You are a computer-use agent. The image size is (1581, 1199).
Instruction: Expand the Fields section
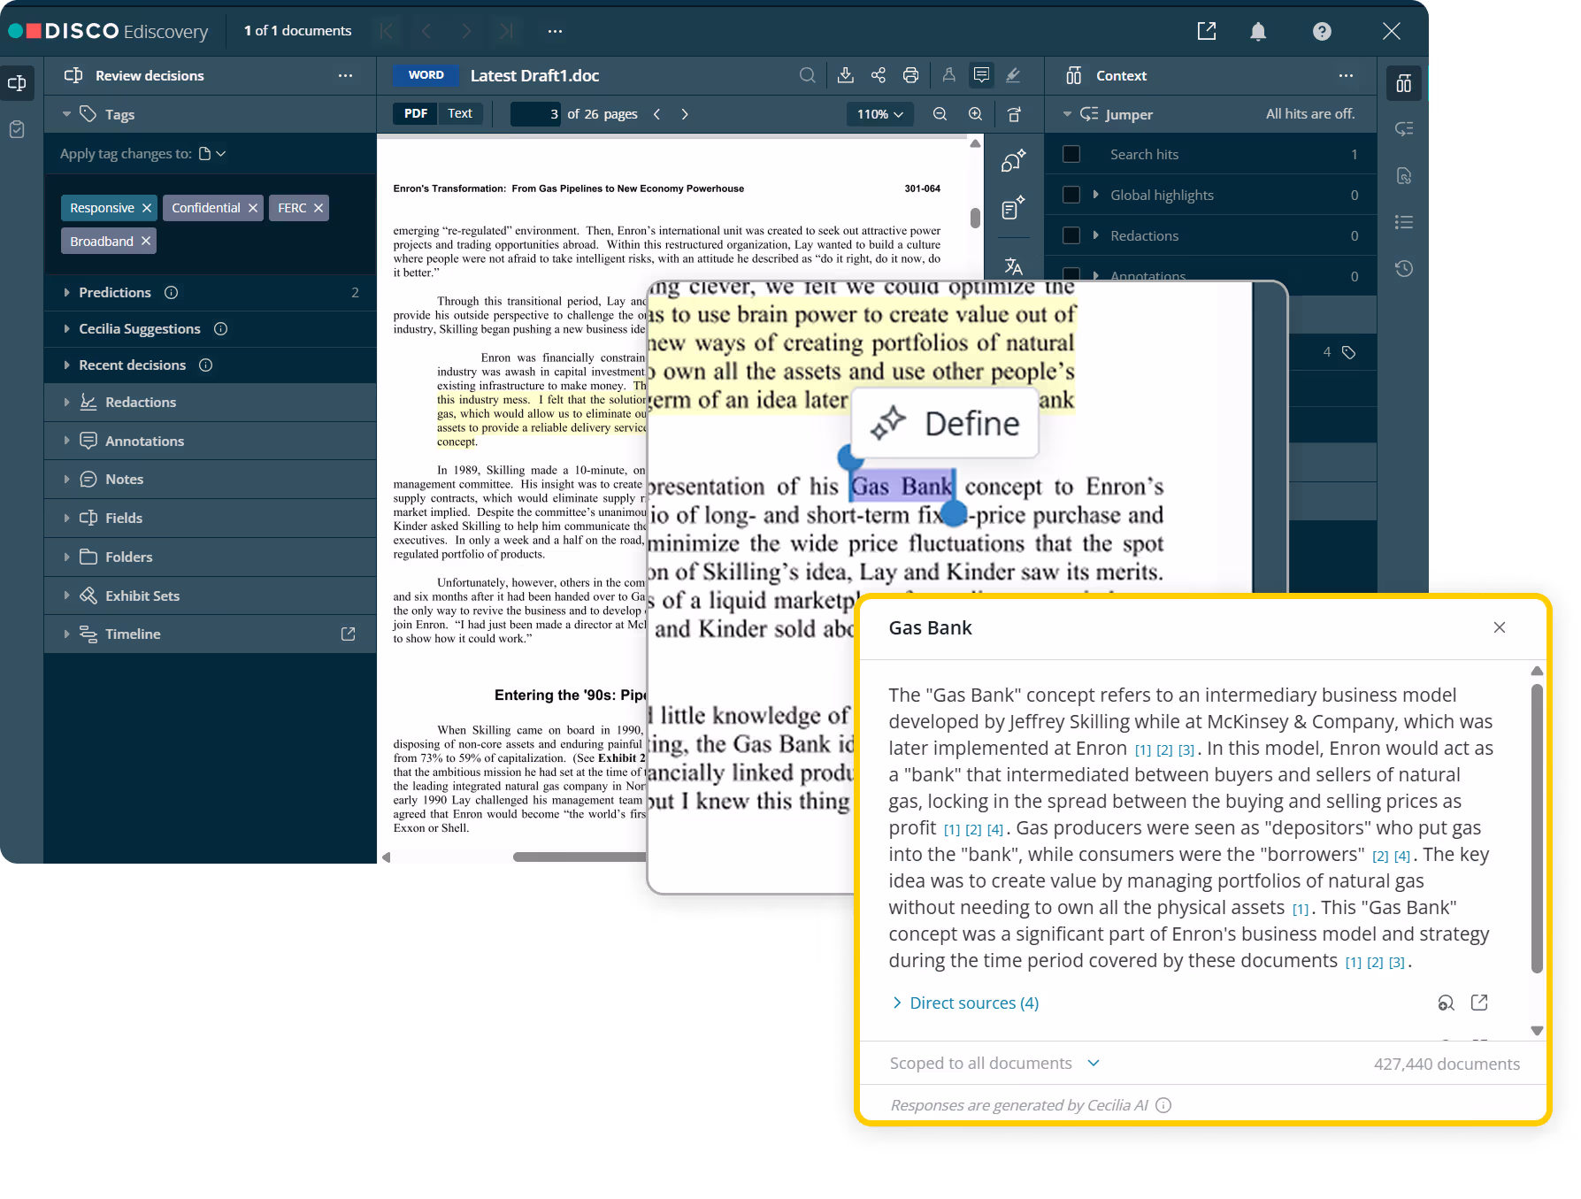click(66, 518)
